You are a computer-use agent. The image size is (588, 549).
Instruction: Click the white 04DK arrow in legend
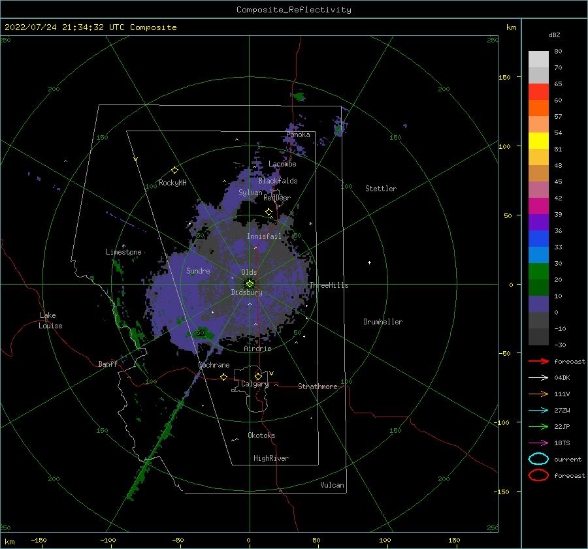coord(538,378)
